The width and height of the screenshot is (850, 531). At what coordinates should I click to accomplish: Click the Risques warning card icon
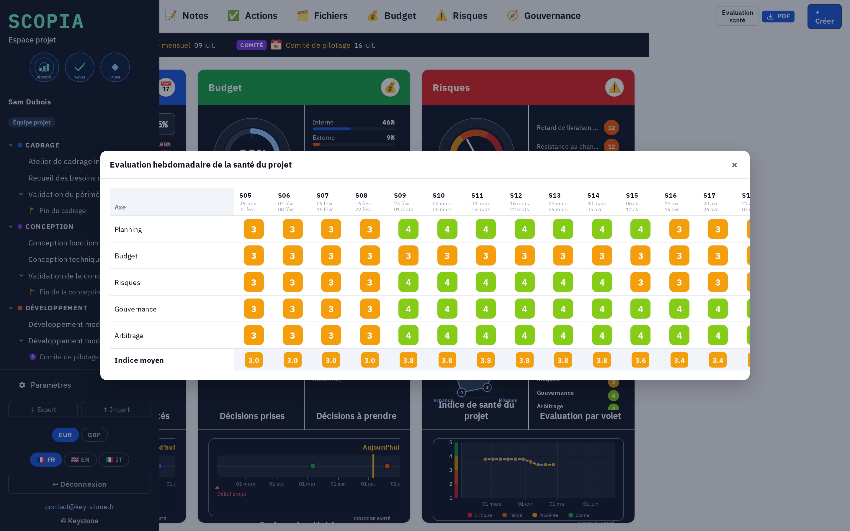coord(614,87)
